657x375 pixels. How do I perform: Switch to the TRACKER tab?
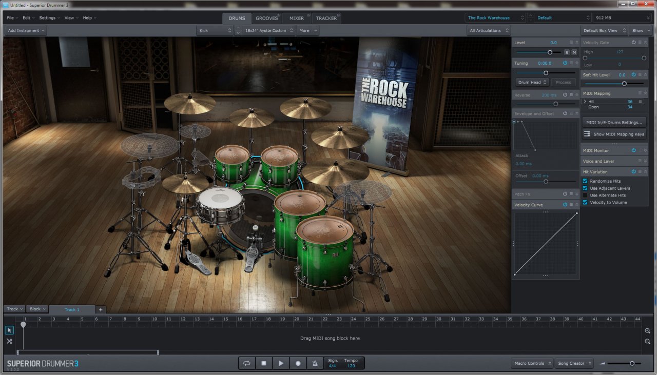click(x=326, y=18)
